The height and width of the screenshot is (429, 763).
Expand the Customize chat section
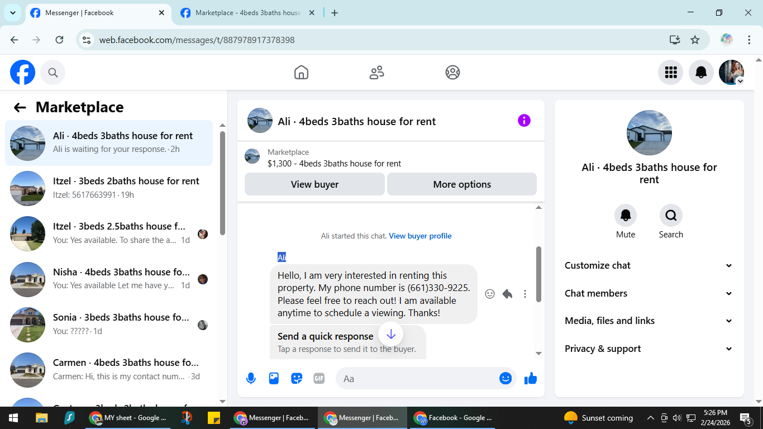pyautogui.click(x=649, y=265)
